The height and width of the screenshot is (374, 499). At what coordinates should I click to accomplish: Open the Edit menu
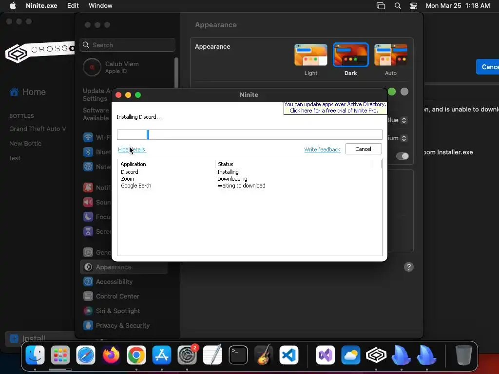pyautogui.click(x=73, y=5)
